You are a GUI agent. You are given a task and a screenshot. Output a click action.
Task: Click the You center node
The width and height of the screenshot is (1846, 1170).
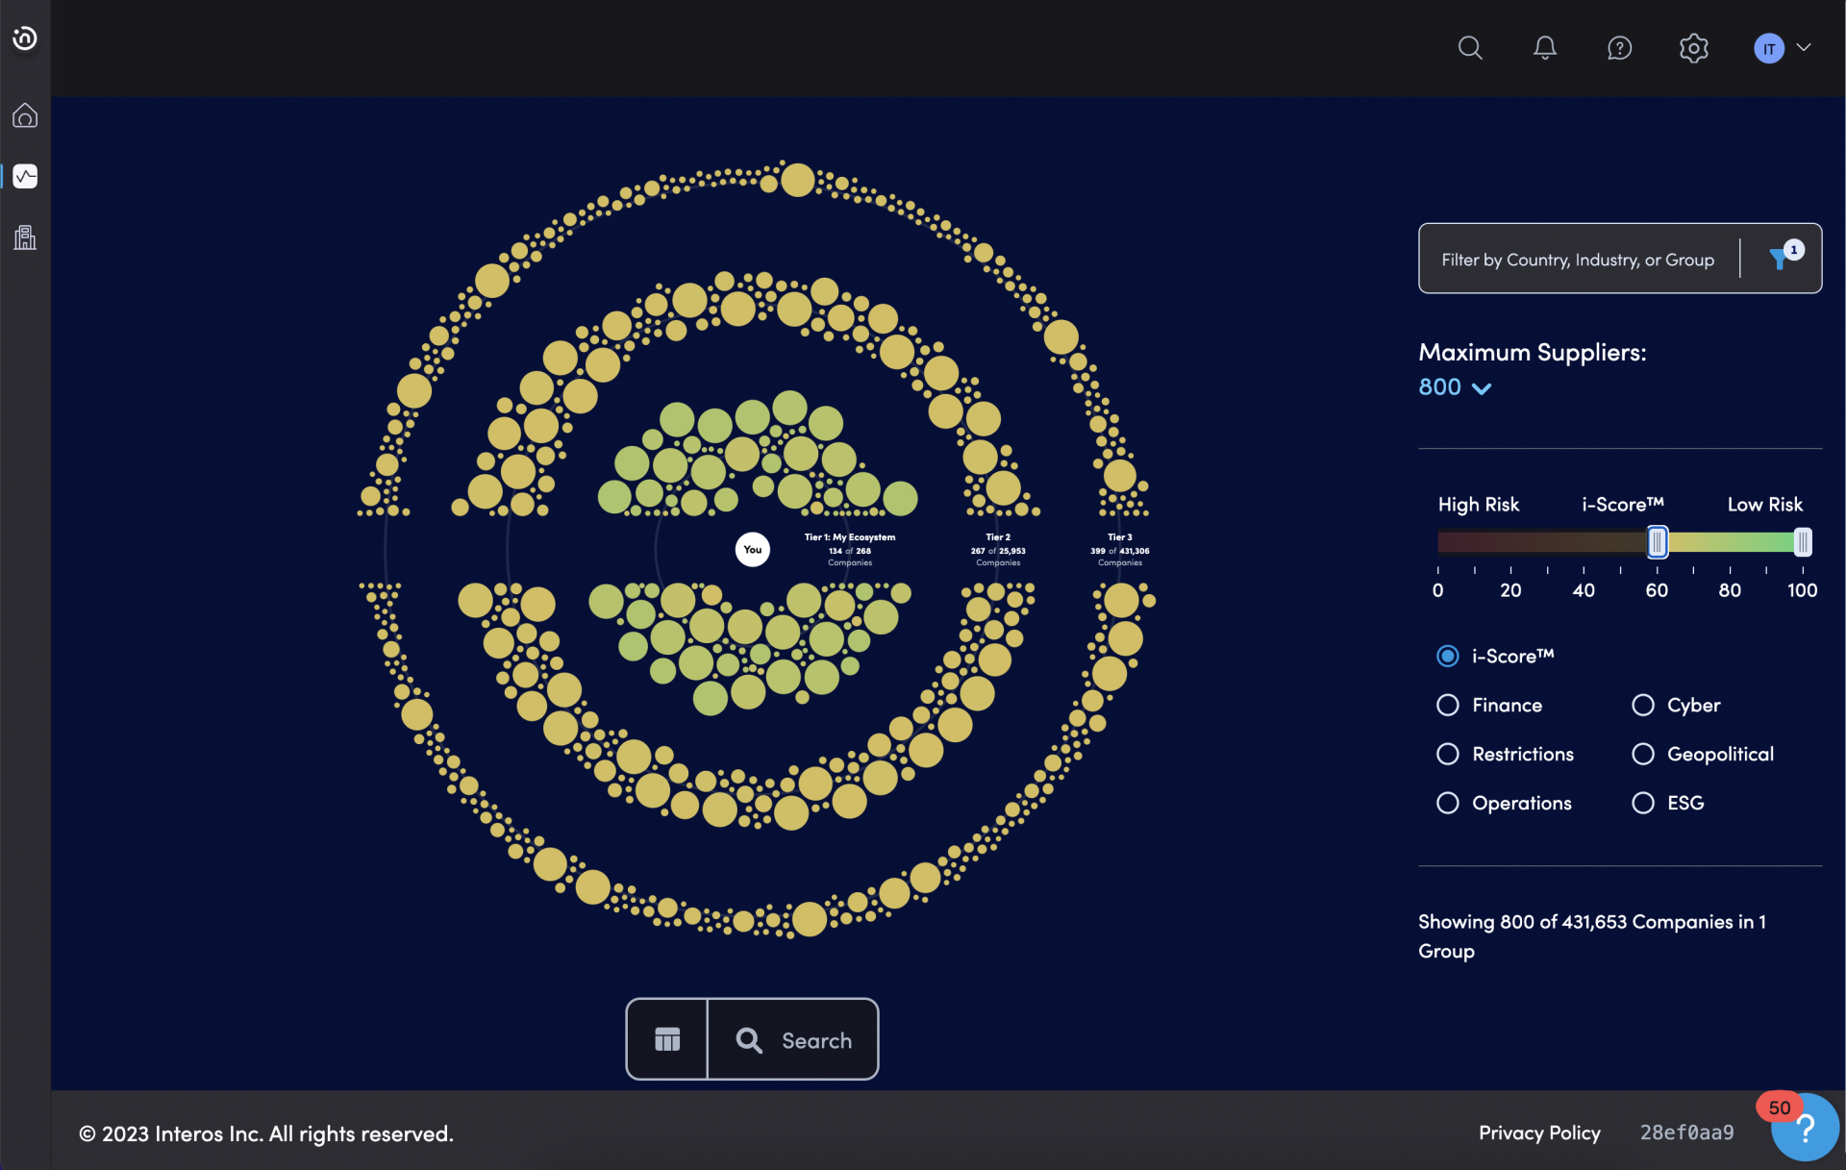click(752, 550)
